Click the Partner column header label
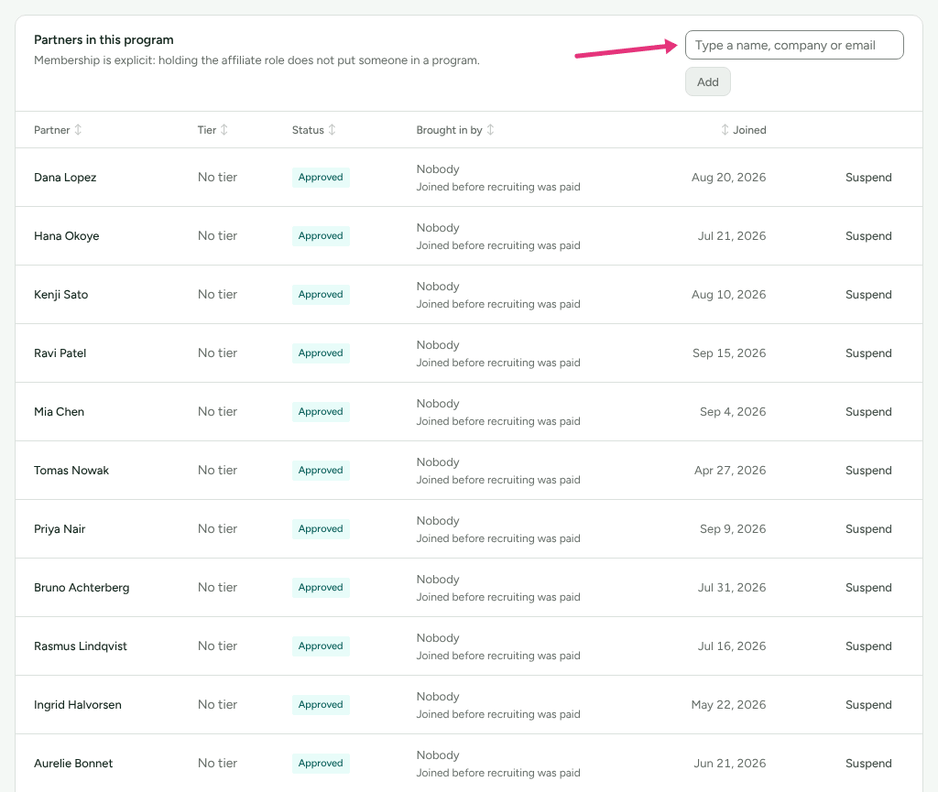The height and width of the screenshot is (792, 938). click(52, 130)
